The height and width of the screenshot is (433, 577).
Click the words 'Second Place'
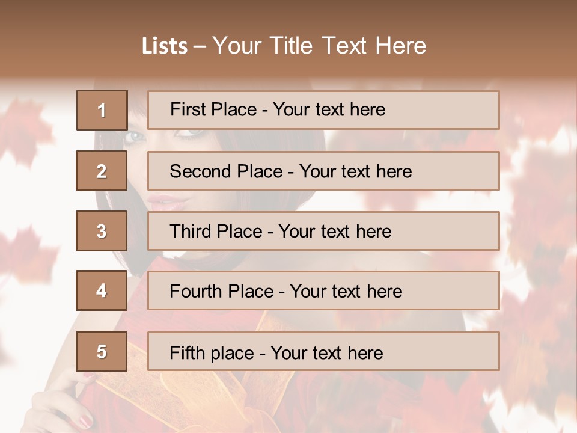(x=227, y=171)
